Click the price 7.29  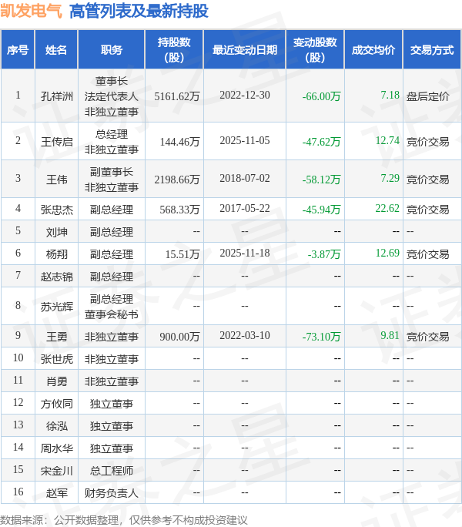[x=390, y=178]
